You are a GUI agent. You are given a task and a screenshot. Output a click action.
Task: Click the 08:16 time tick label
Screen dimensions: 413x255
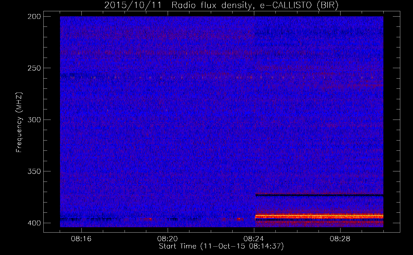point(81,239)
